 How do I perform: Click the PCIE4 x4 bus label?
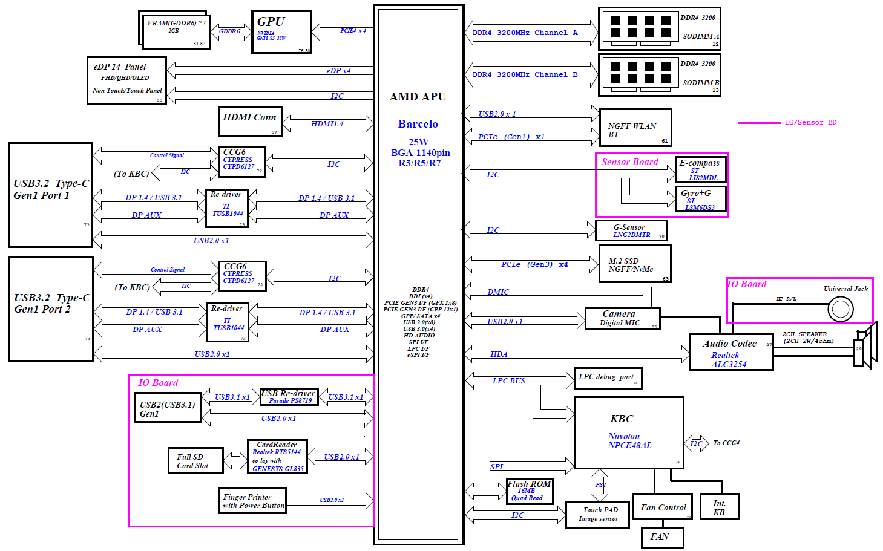coord(353,31)
